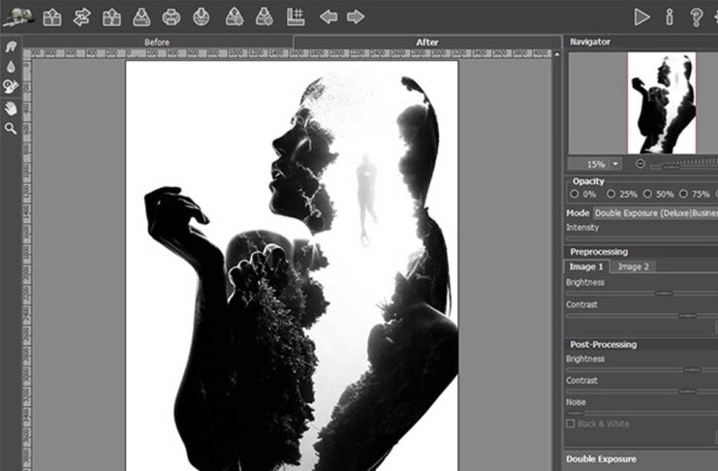Viewport: 718px width, 471px height.
Task: Select the 50% opacity radio button
Action: pos(647,194)
